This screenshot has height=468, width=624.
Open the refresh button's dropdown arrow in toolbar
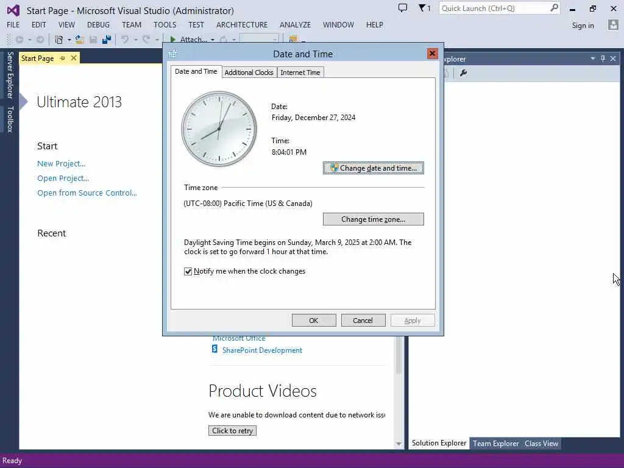234,40
